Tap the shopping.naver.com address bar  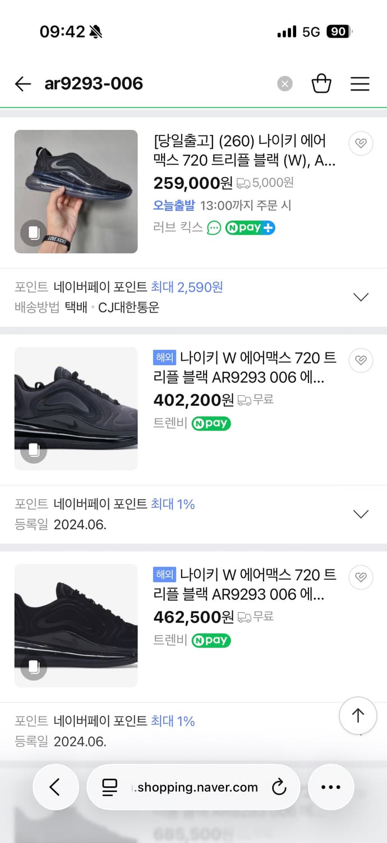click(x=193, y=787)
